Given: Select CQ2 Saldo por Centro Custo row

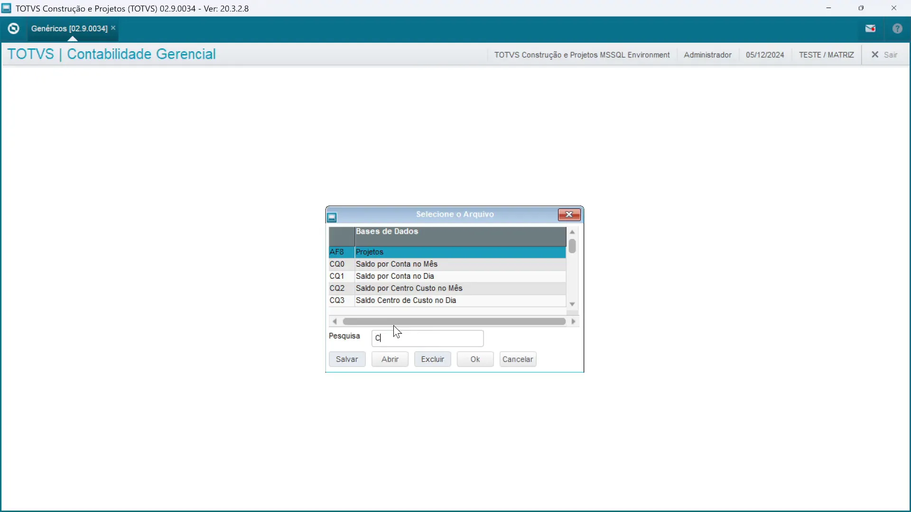Looking at the screenshot, I should (x=446, y=288).
